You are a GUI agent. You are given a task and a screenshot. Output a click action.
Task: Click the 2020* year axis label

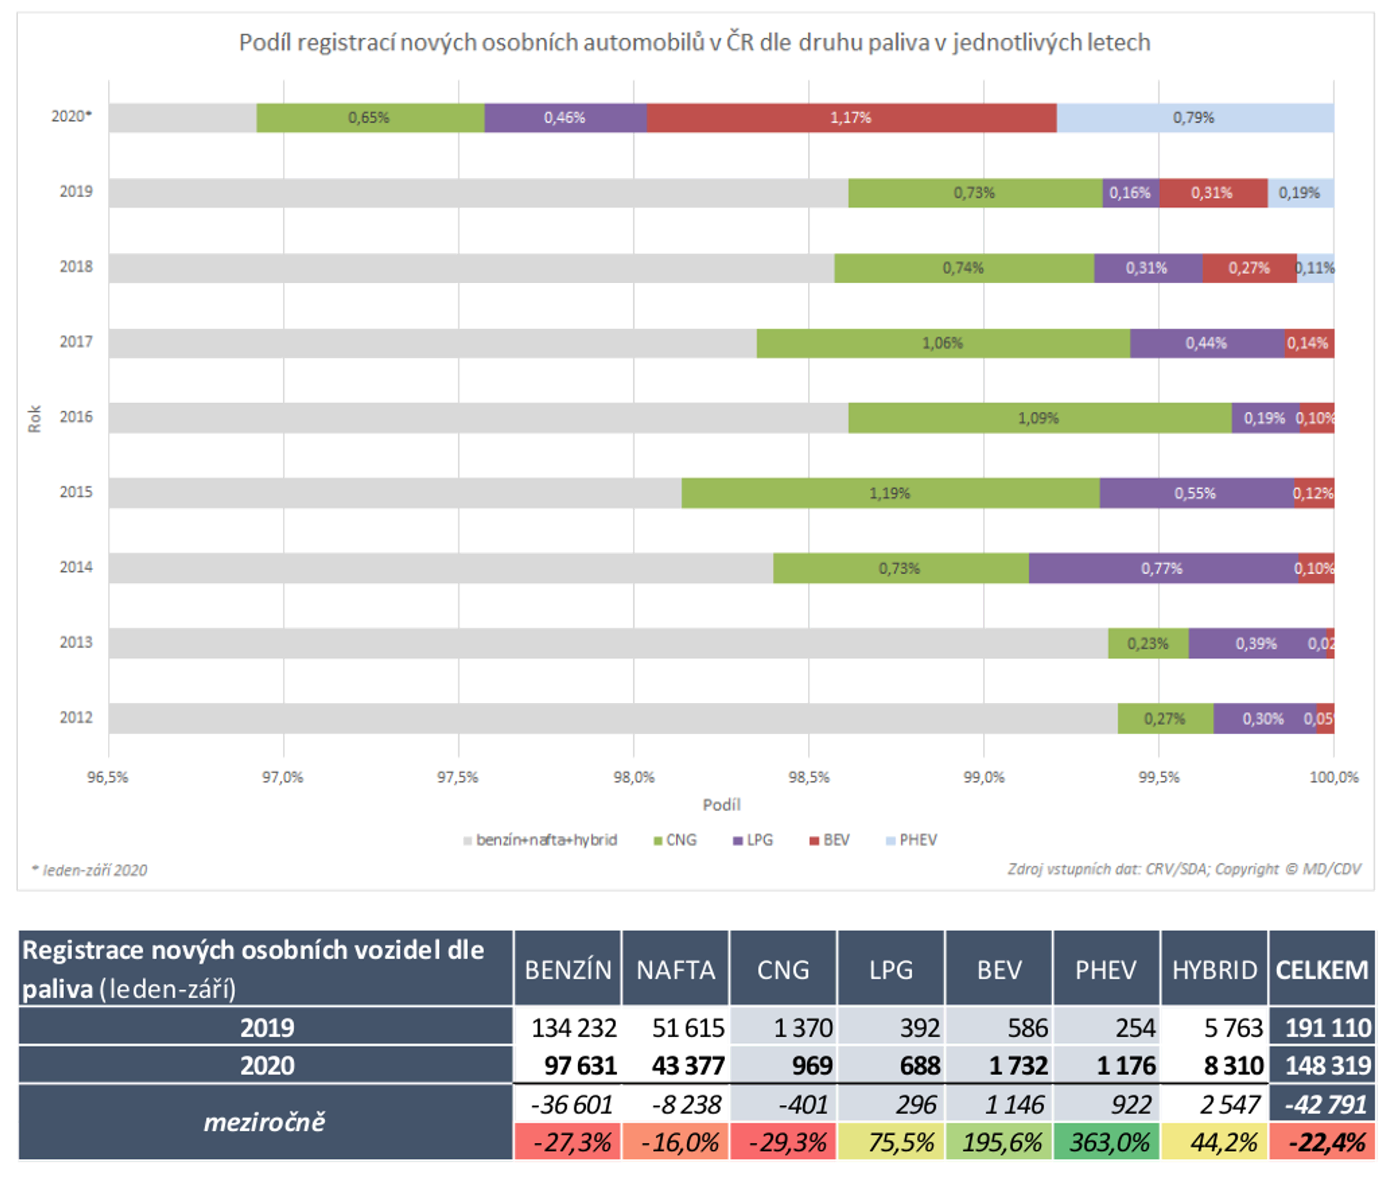coord(71,117)
